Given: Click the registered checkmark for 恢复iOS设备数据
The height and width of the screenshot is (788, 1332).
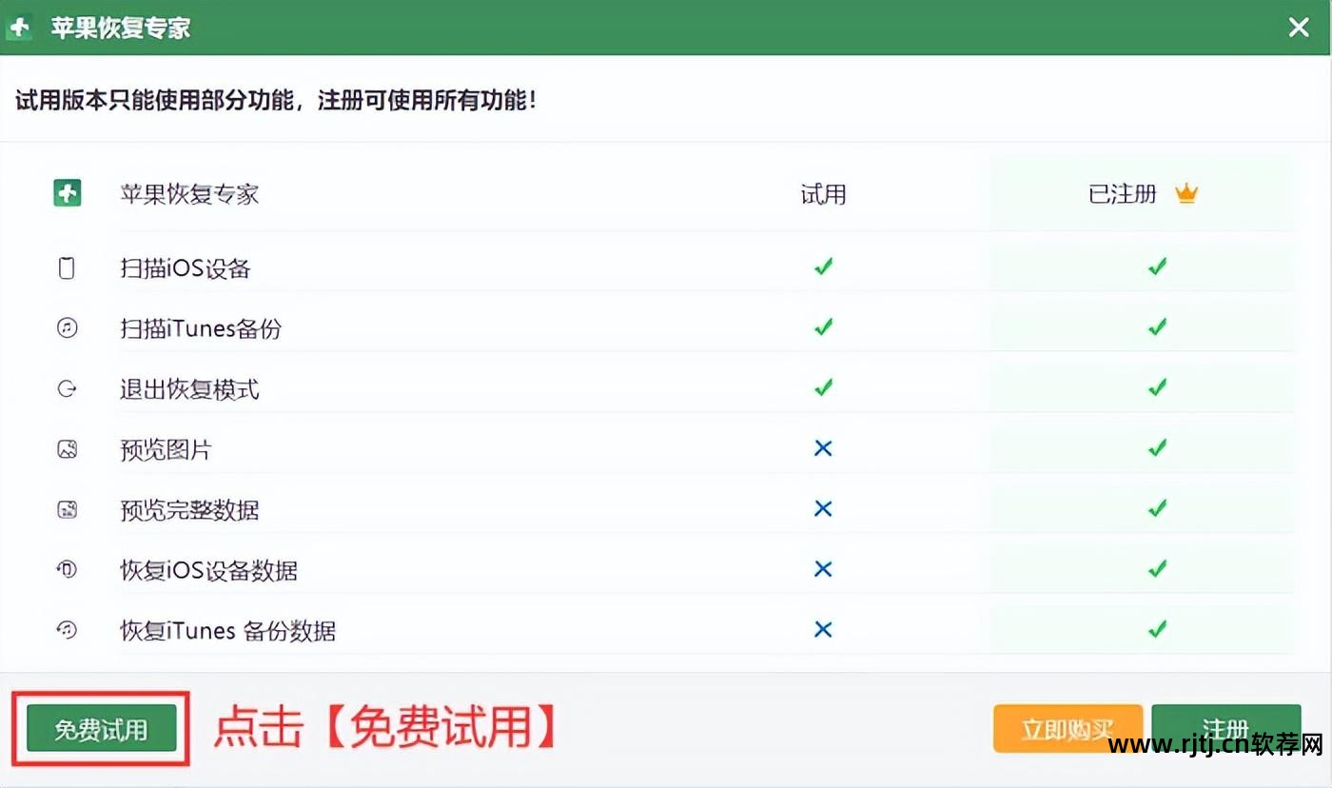Looking at the screenshot, I should [x=1157, y=568].
